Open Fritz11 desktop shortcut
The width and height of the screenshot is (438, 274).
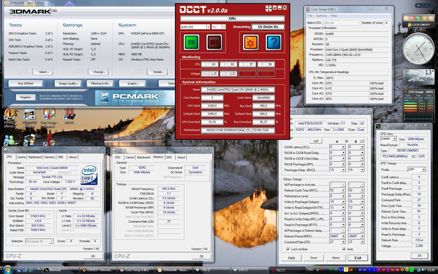pos(69,117)
